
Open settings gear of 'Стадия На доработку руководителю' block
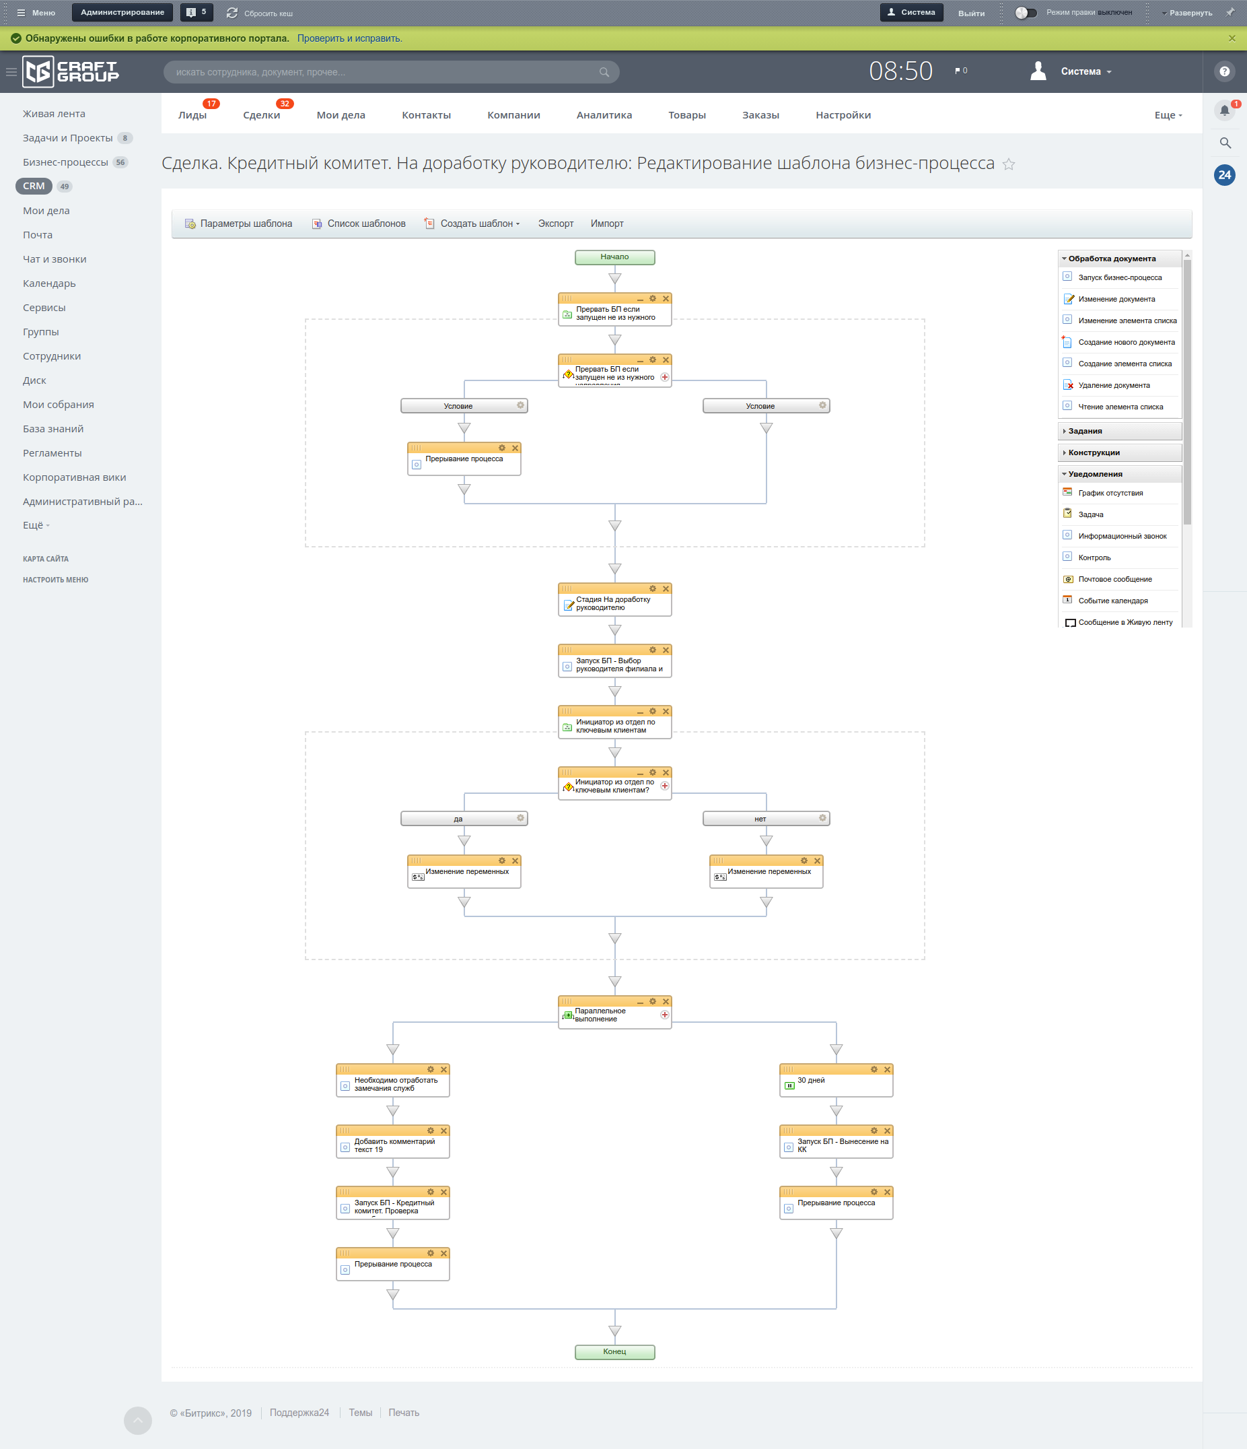(x=652, y=589)
